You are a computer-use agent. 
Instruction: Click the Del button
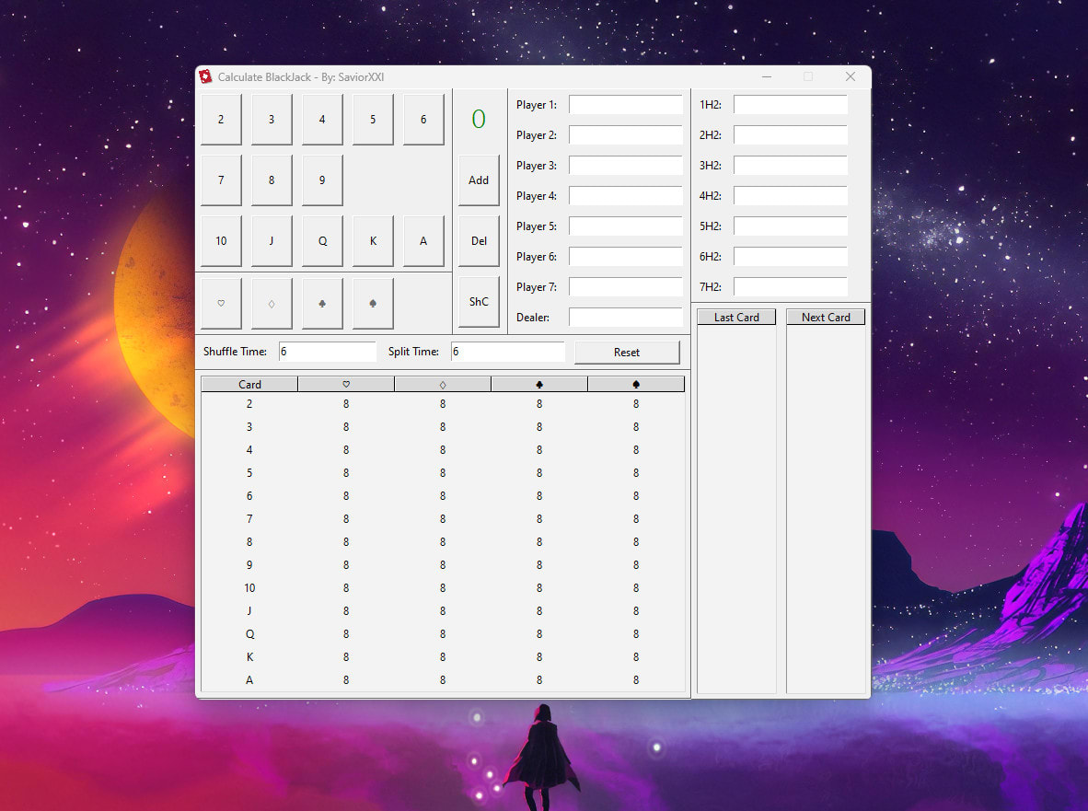(479, 241)
